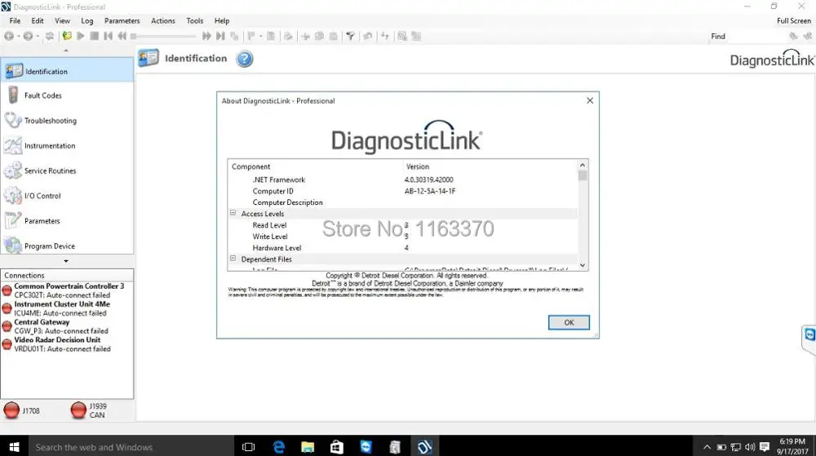The width and height of the screenshot is (816, 456).
Task: Click OK in the About dialog
Action: [569, 322]
